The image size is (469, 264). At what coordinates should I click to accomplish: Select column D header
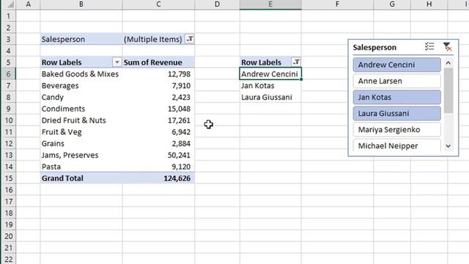point(217,4)
